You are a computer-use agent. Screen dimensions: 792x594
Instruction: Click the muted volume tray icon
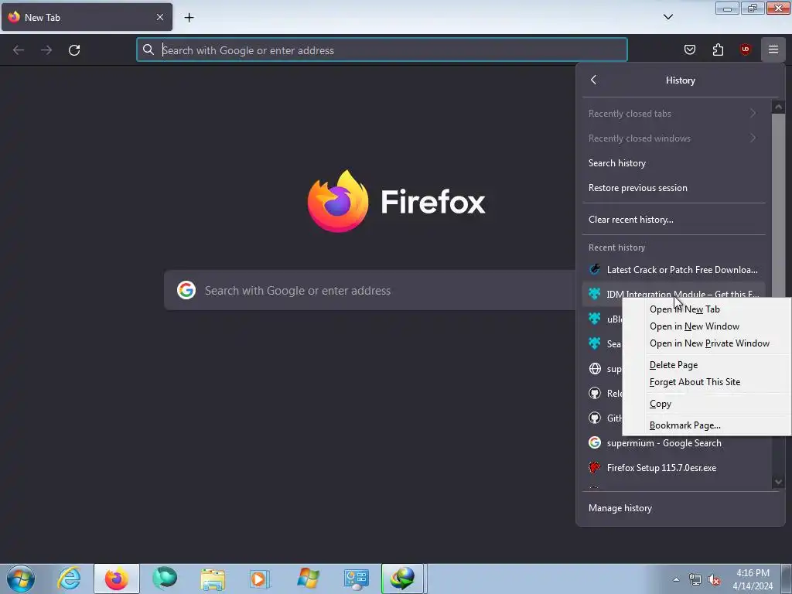click(x=714, y=580)
